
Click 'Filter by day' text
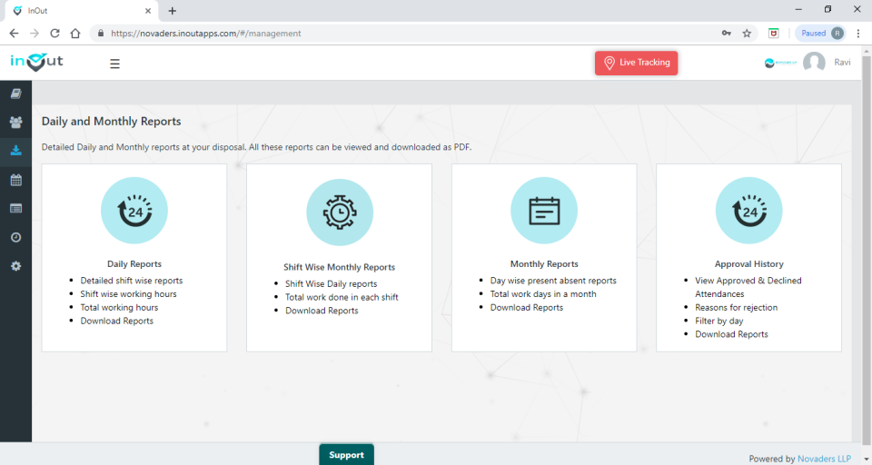pyautogui.click(x=718, y=321)
